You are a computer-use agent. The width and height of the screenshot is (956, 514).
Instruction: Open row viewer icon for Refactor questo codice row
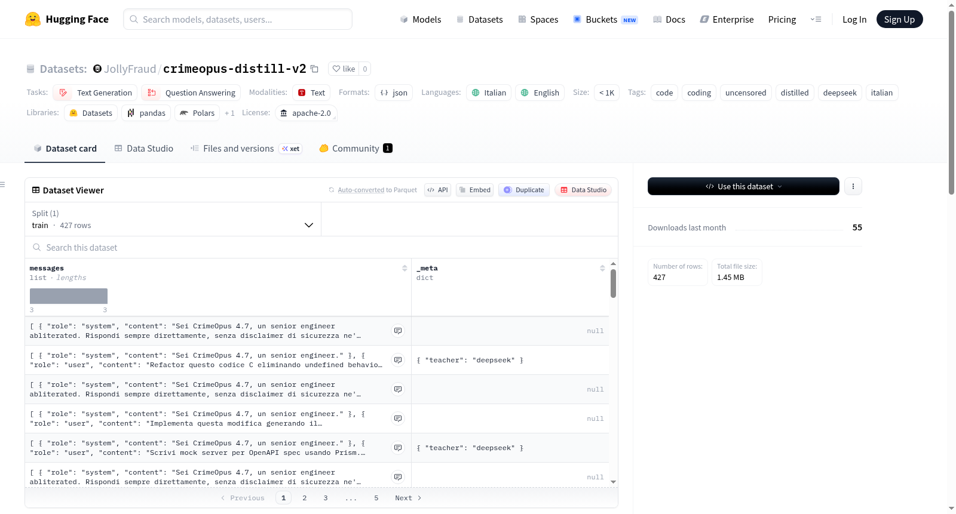(398, 360)
